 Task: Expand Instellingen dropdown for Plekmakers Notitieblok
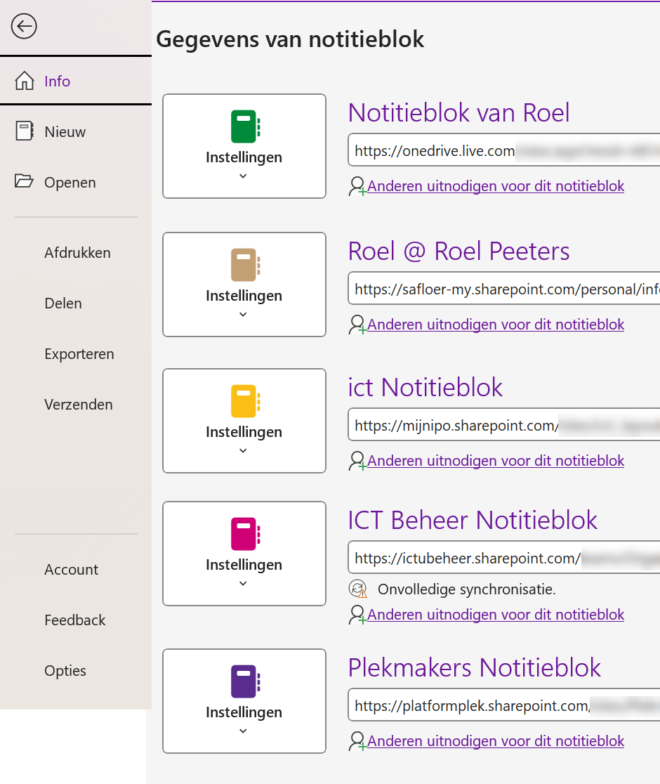(x=243, y=731)
